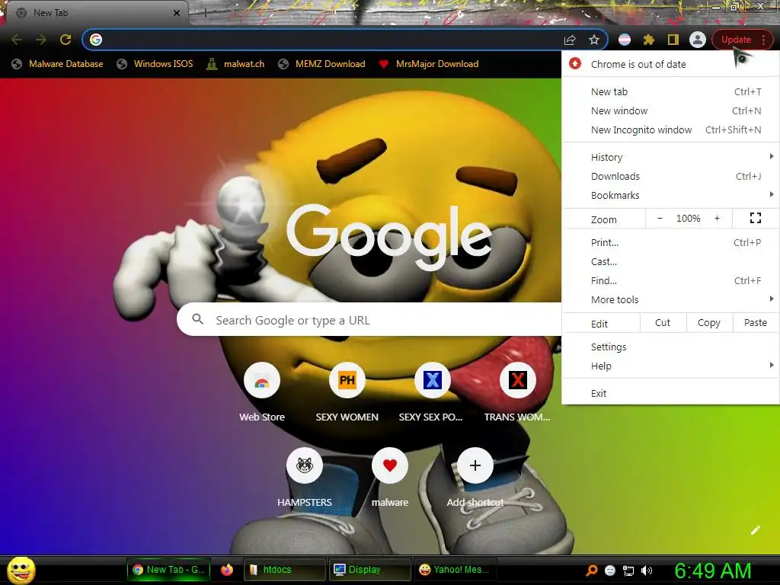Open the Windows ISOS bookmark
The image size is (780, 585).
coord(155,64)
